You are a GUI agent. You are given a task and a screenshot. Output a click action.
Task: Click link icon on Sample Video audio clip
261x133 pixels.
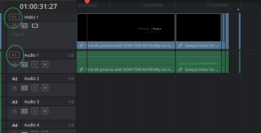coord(180,69)
